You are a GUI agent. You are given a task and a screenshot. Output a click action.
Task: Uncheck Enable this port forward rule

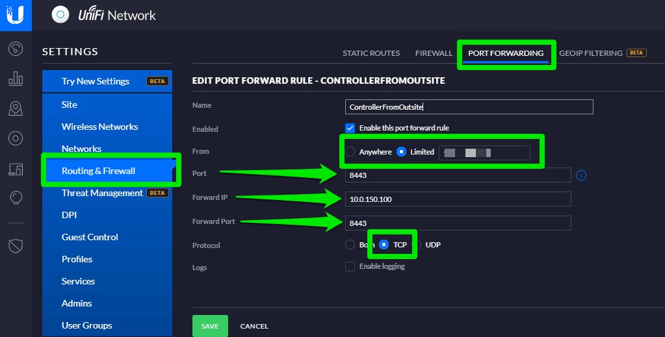click(350, 128)
